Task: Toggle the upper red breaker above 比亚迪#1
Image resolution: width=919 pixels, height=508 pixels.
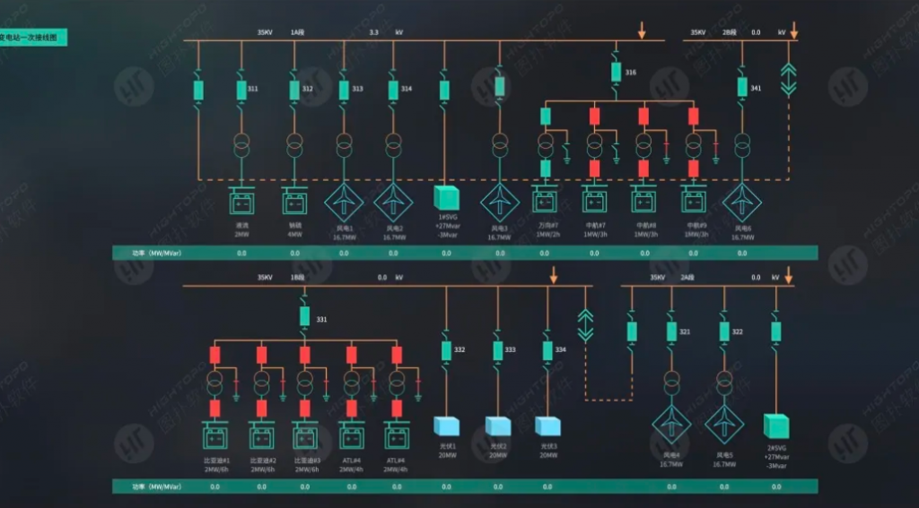Action: [x=215, y=356]
